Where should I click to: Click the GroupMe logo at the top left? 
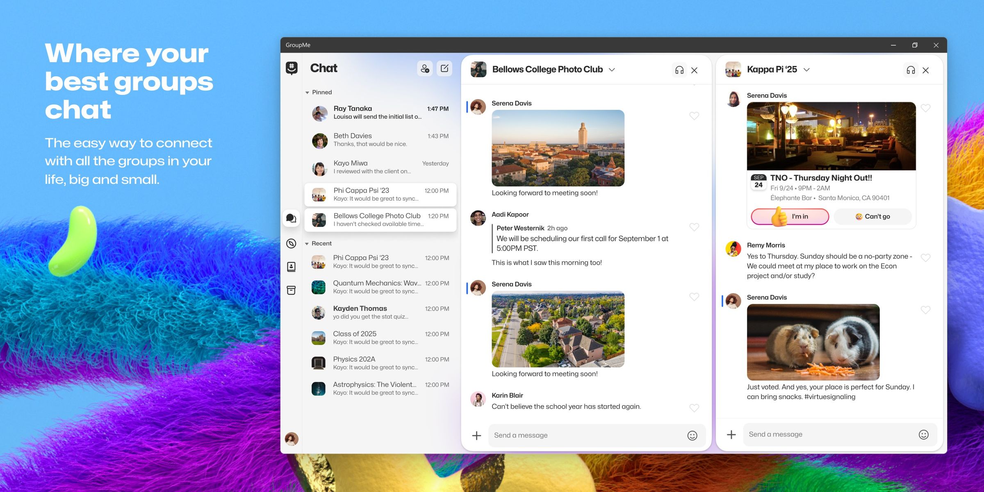(x=291, y=68)
